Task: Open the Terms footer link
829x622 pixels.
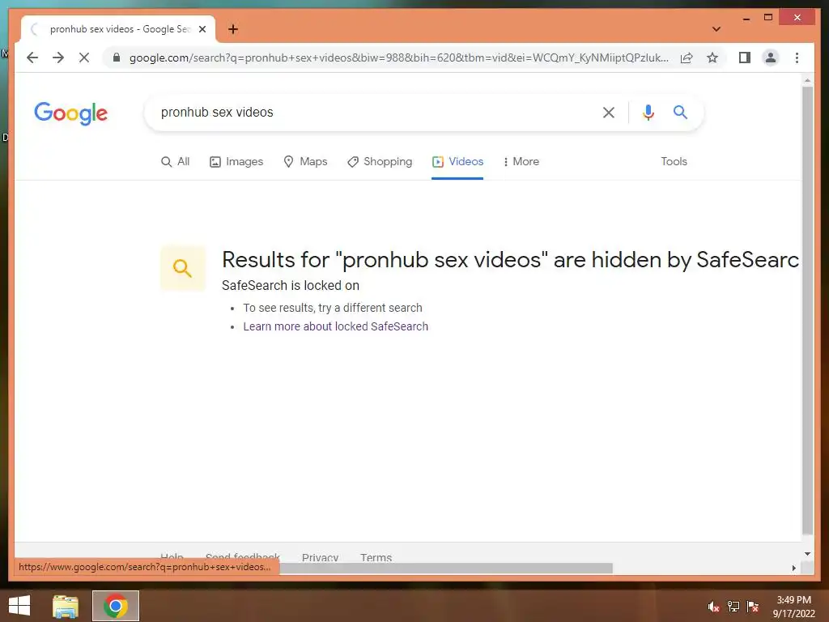Action: [x=376, y=557]
